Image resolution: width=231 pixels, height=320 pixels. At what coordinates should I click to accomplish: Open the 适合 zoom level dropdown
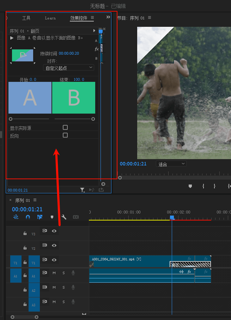coord(171,164)
